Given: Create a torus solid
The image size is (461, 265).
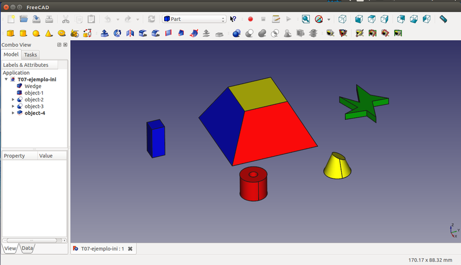Looking at the screenshot, I should pos(61,33).
